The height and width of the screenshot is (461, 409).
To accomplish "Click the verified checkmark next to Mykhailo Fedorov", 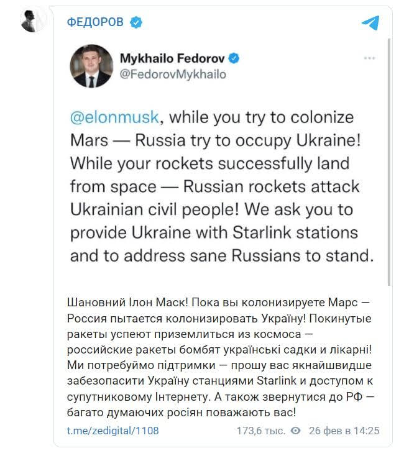I will (x=234, y=59).
